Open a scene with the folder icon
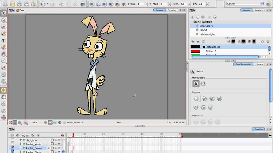Screen dimensions: 273x153 (12, 4)
